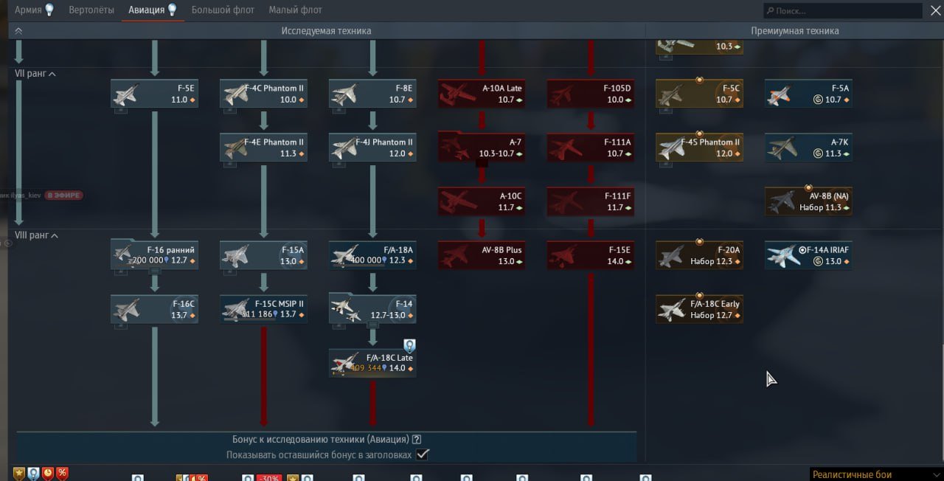Pick the F-16C aircraft icon
Viewport: 944px width, 481px height.
pyautogui.click(x=125, y=309)
